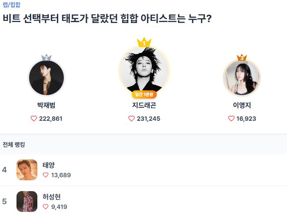287x215 pixels.
Task: Click the heart icon beside 16,923
Action: coord(231,119)
